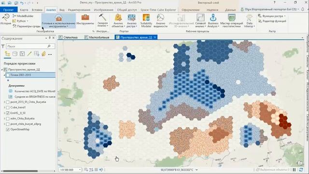Toggle visibility of point_2015_95_Chita_Buryatia layer
309x174 pixels.
(8, 102)
